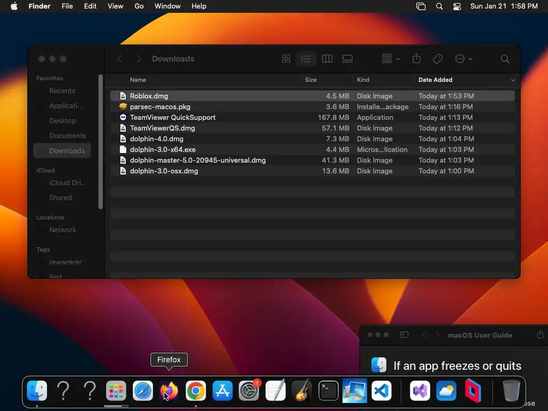
Task: Open Stage Manager windows icon in menu bar
Action: point(421,6)
